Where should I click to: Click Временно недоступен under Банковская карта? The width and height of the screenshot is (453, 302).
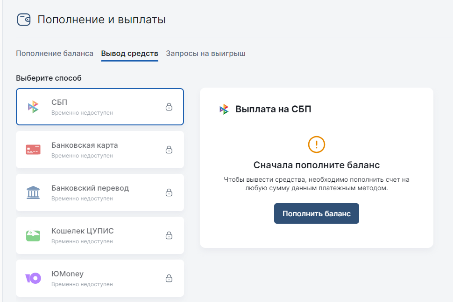(82, 156)
